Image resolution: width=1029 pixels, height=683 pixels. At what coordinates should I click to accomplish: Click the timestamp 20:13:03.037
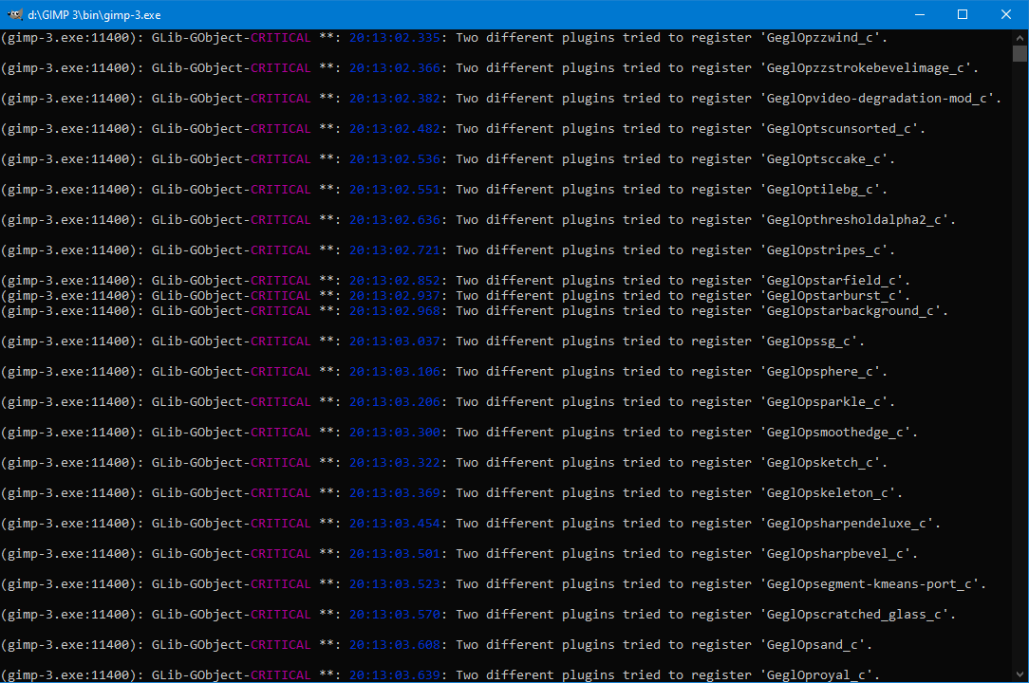394,341
